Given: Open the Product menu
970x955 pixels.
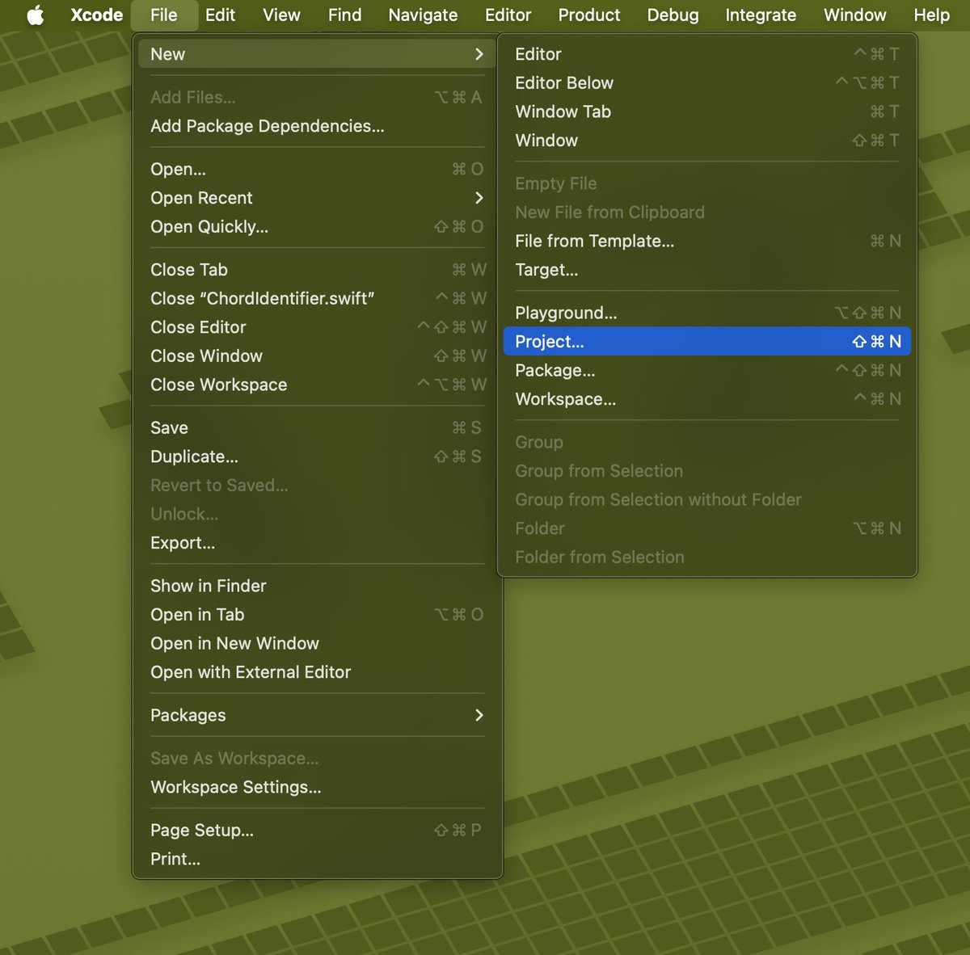Looking at the screenshot, I should coord(589,15).
